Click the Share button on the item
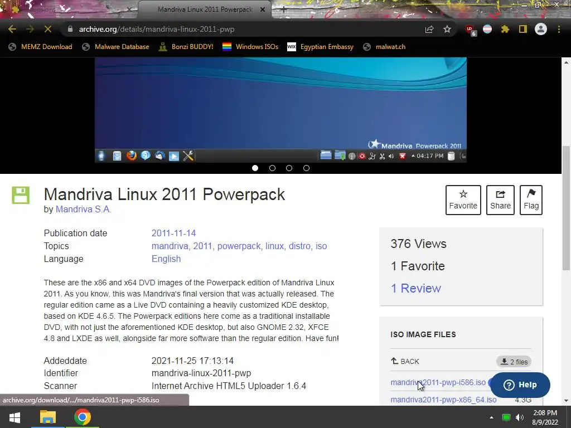The height and width of the screenshot is (428, 571). coord(500,200)
